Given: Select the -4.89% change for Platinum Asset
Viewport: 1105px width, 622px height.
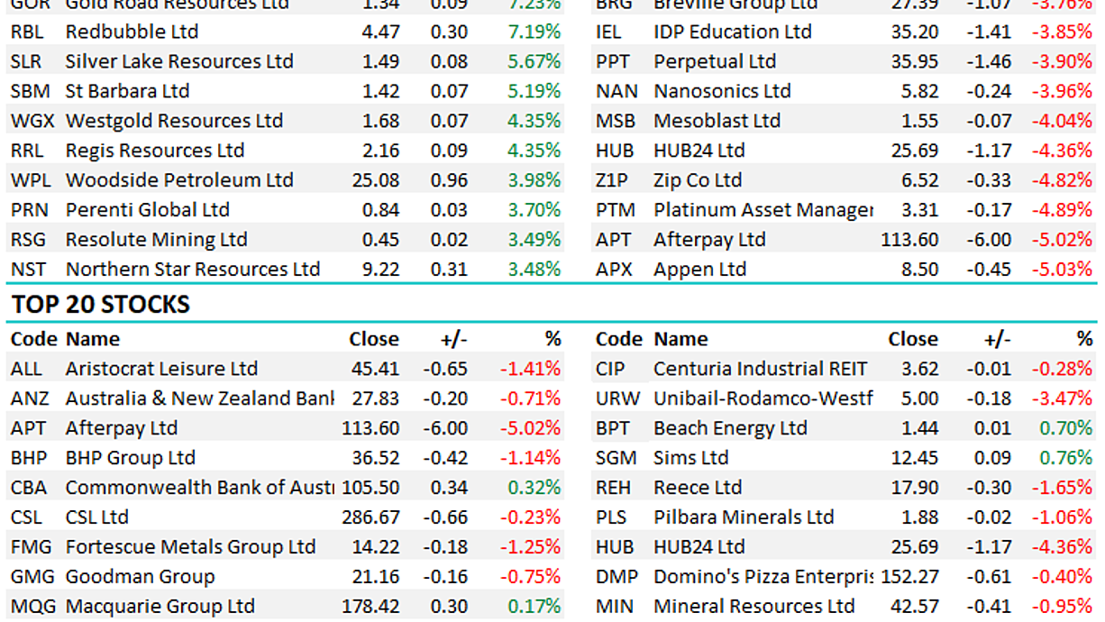Looking at the screenshot, I should point(1063,210).
